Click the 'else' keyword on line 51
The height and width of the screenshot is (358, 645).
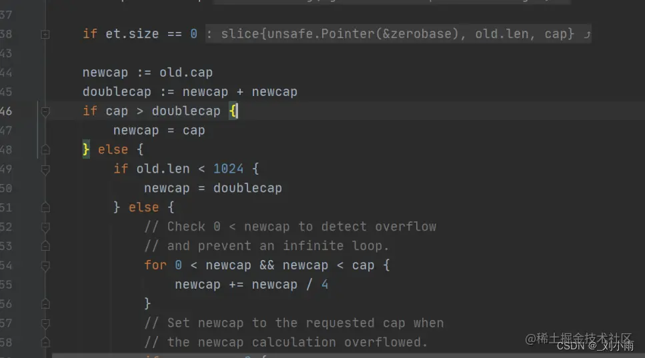coord(143,207)
